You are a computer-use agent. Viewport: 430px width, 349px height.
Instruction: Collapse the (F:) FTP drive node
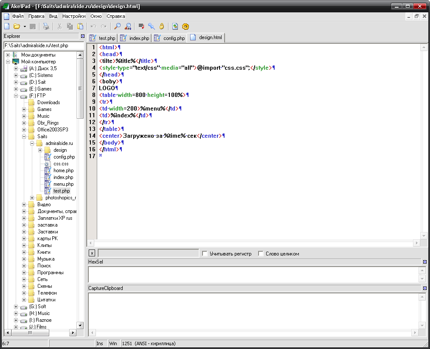[x=16, y=96]
